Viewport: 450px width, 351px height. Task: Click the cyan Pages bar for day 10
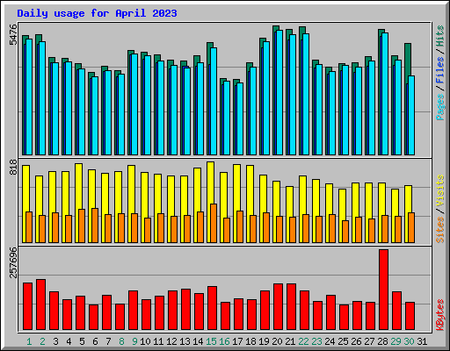point(148,105)
